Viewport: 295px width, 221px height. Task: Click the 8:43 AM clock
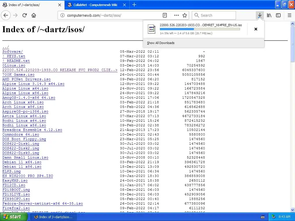(x=284, y=217)
